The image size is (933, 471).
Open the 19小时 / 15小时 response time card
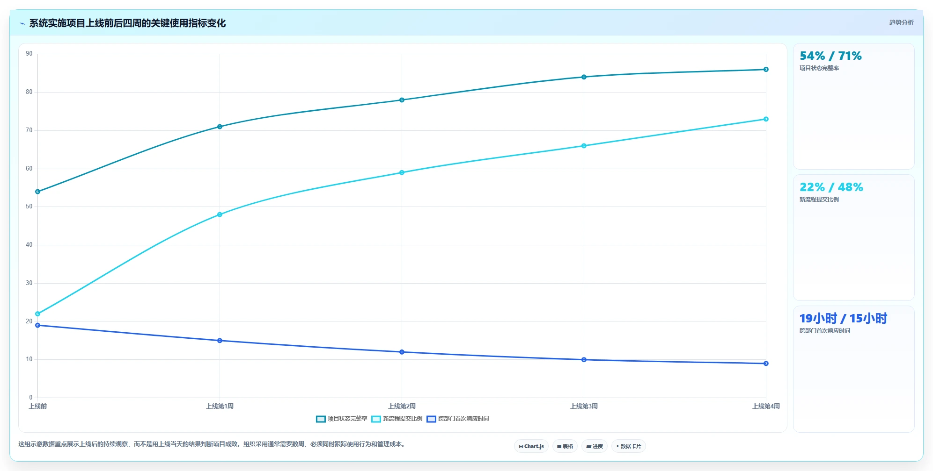pyautogui.click(x=853, y=369)
